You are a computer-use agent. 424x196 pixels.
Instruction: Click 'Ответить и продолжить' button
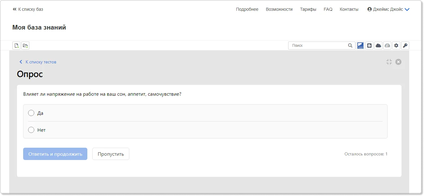(55, 154)
